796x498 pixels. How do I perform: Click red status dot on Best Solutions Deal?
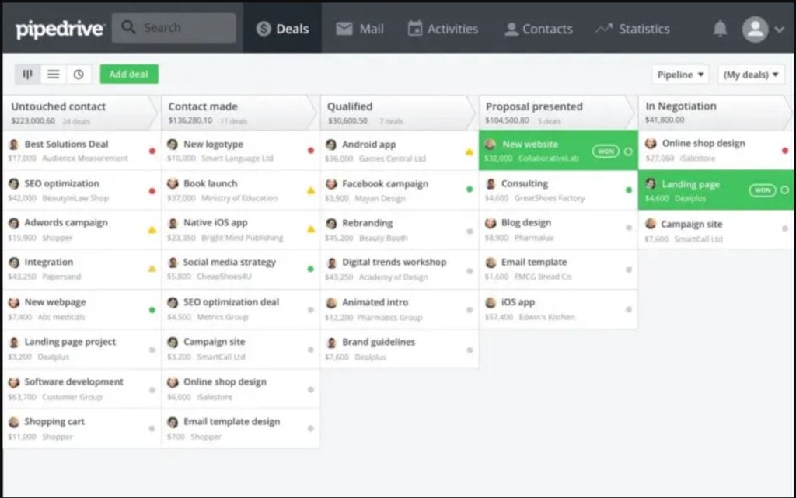152,151
